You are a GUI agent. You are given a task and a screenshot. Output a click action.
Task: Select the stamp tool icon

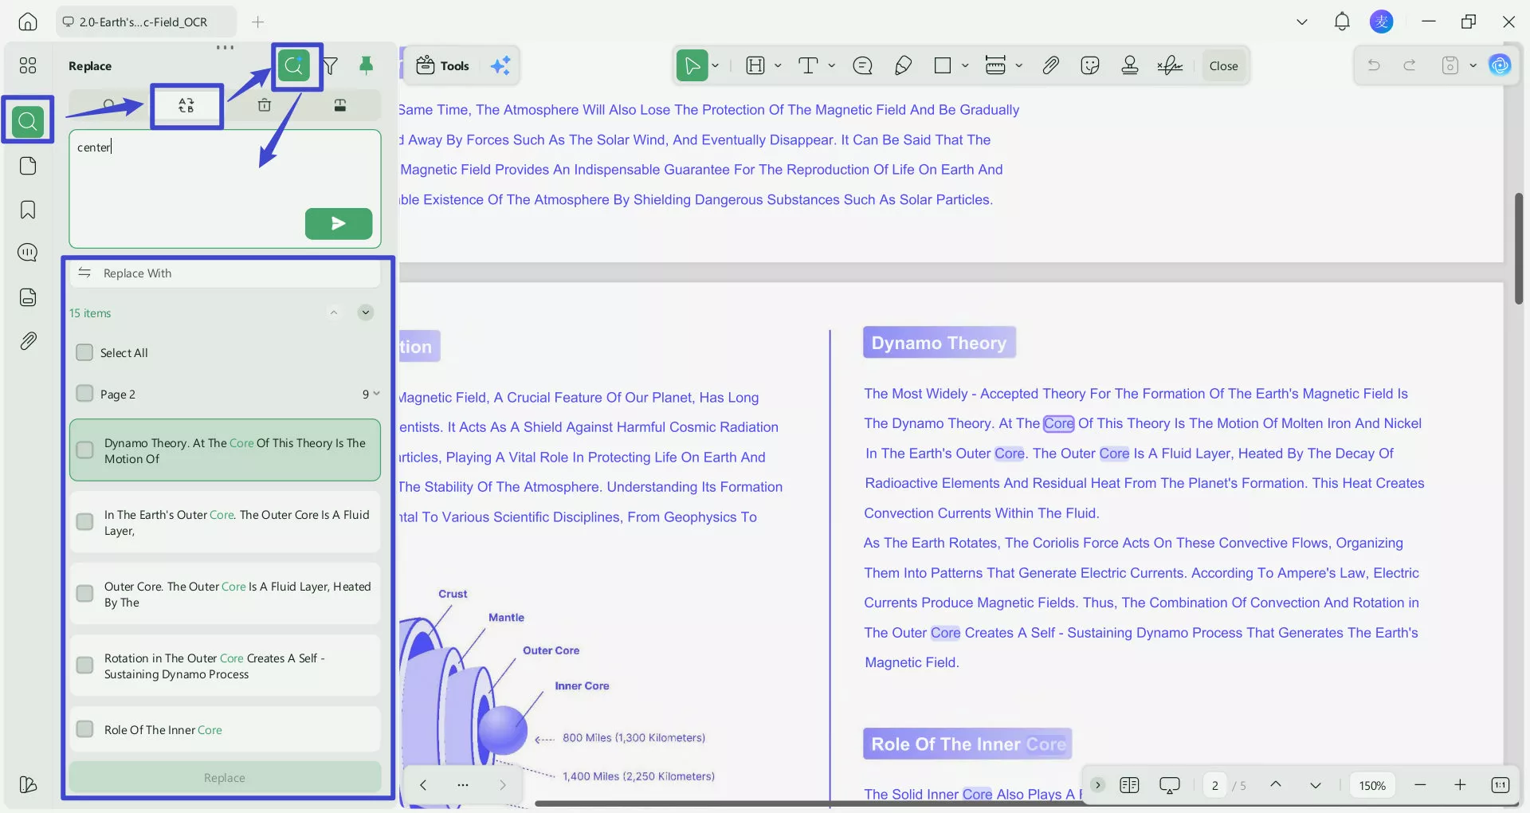pos(1129,65)
